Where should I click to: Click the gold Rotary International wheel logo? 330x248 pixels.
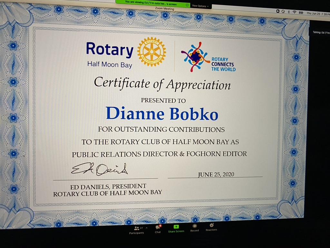(x=151, y=52)
